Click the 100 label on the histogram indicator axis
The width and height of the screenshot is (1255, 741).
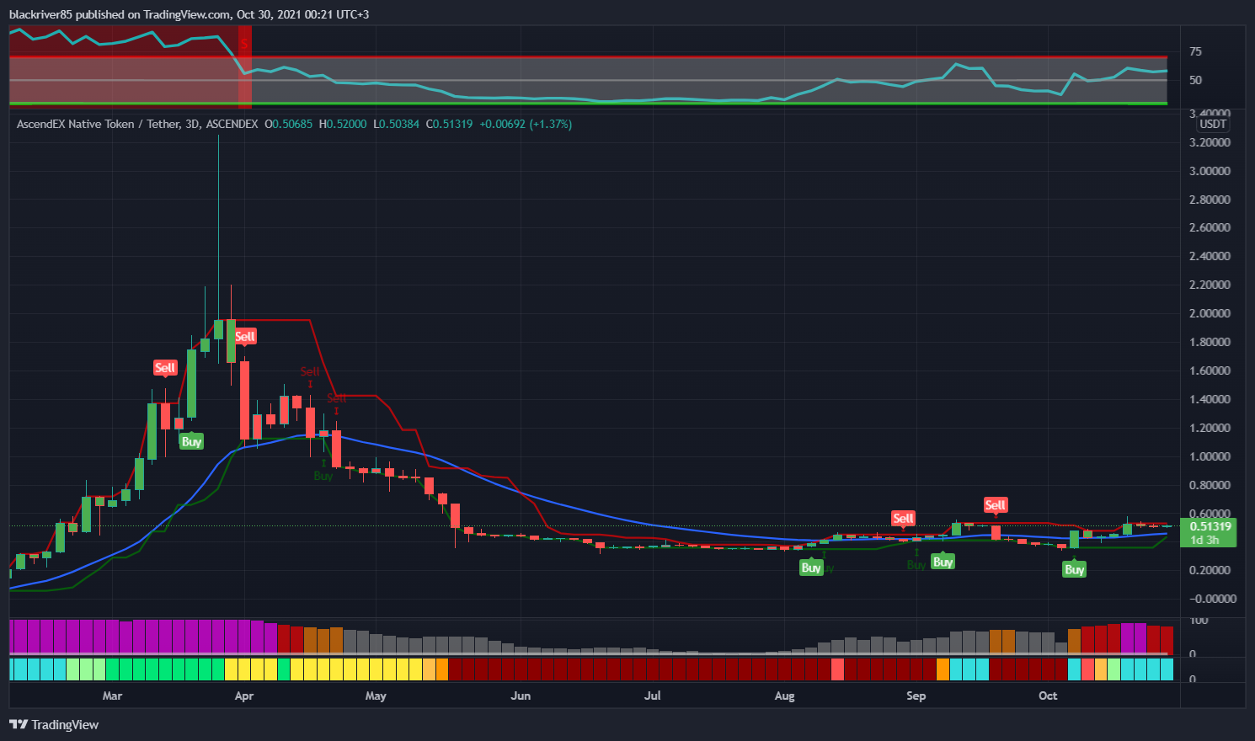click(1199, 621)
